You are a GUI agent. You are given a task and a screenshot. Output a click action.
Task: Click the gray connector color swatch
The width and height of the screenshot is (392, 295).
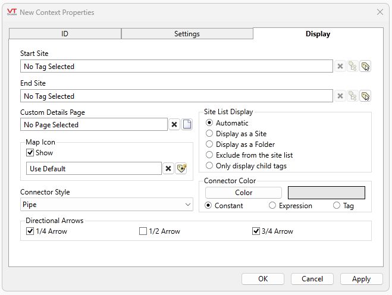[327, 193]
